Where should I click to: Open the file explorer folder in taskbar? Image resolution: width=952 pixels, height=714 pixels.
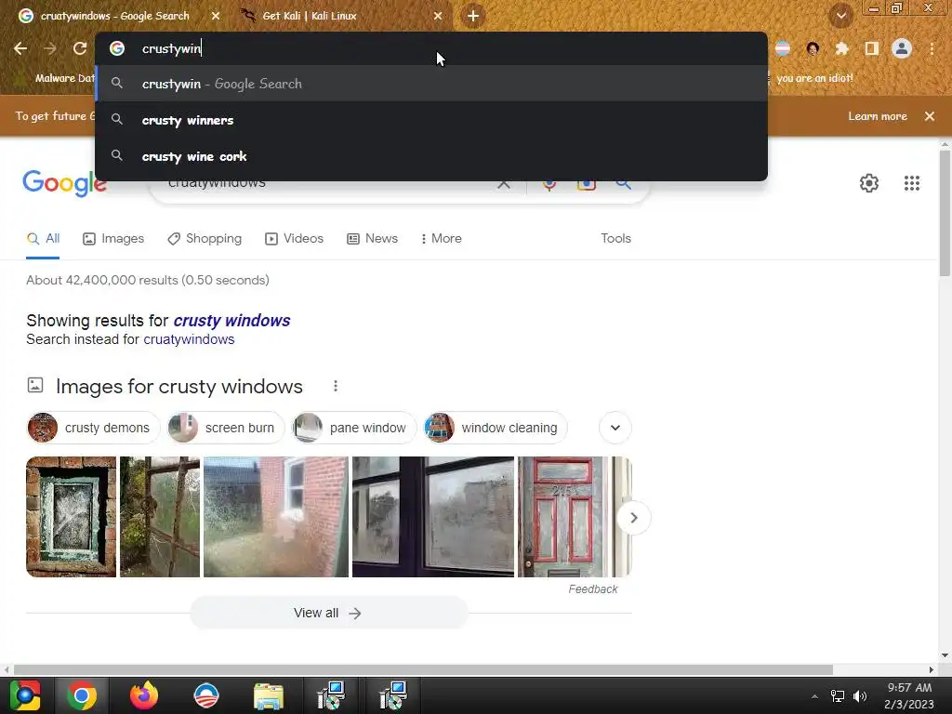(269, 695)
